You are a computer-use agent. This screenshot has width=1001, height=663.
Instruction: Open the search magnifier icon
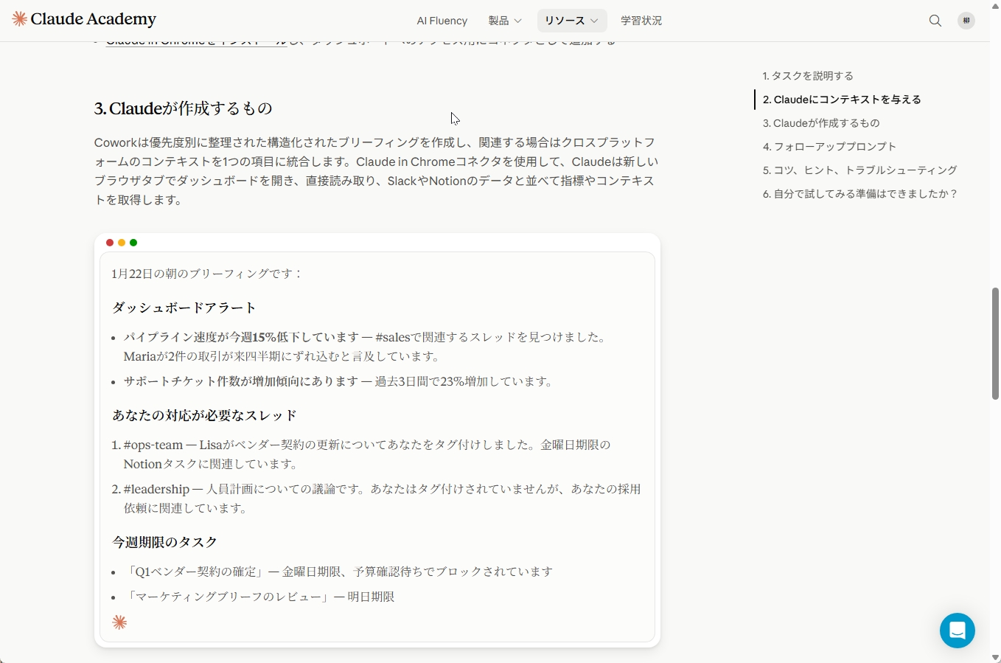(935, 21)
